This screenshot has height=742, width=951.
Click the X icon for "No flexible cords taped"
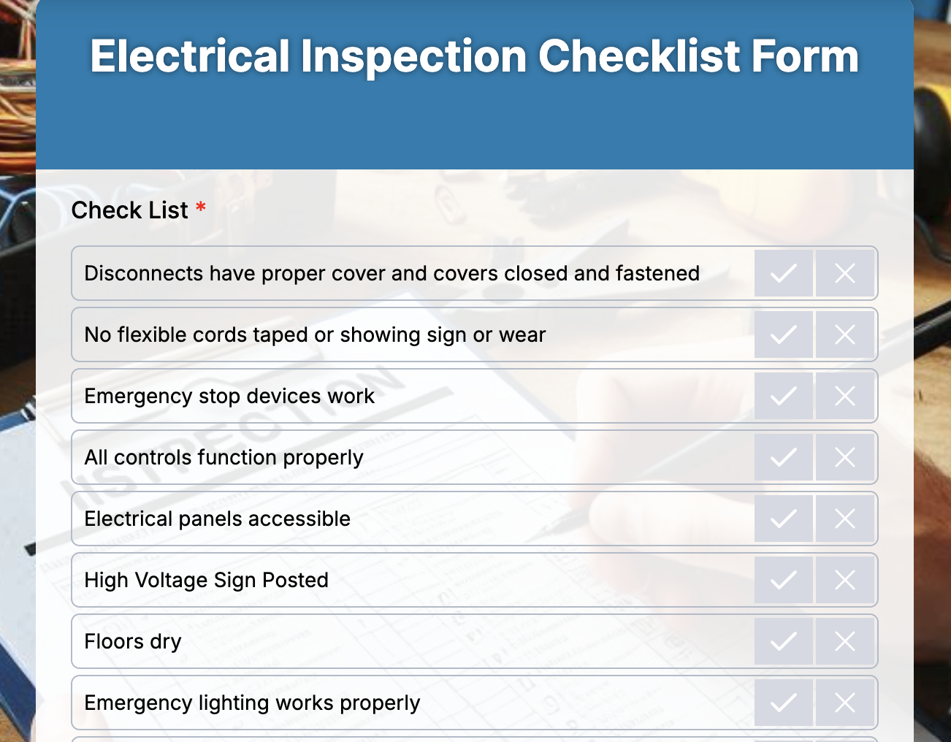tap(845, 334)
